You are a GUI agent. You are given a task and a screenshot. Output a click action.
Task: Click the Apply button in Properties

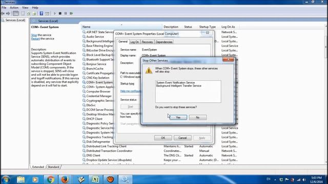point(202,138)
